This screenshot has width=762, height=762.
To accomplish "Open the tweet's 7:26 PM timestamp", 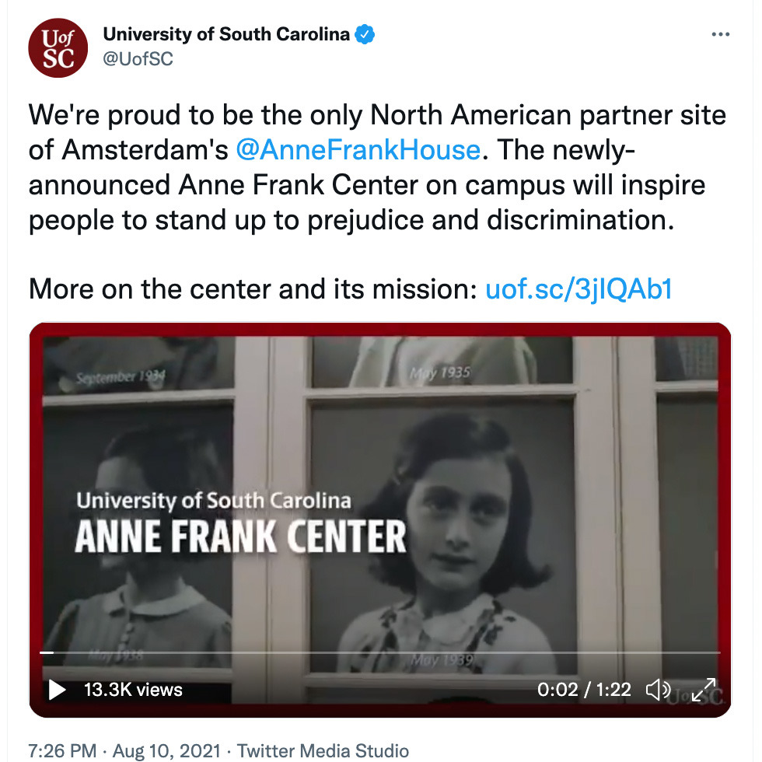I will click(x=62, y=751).
